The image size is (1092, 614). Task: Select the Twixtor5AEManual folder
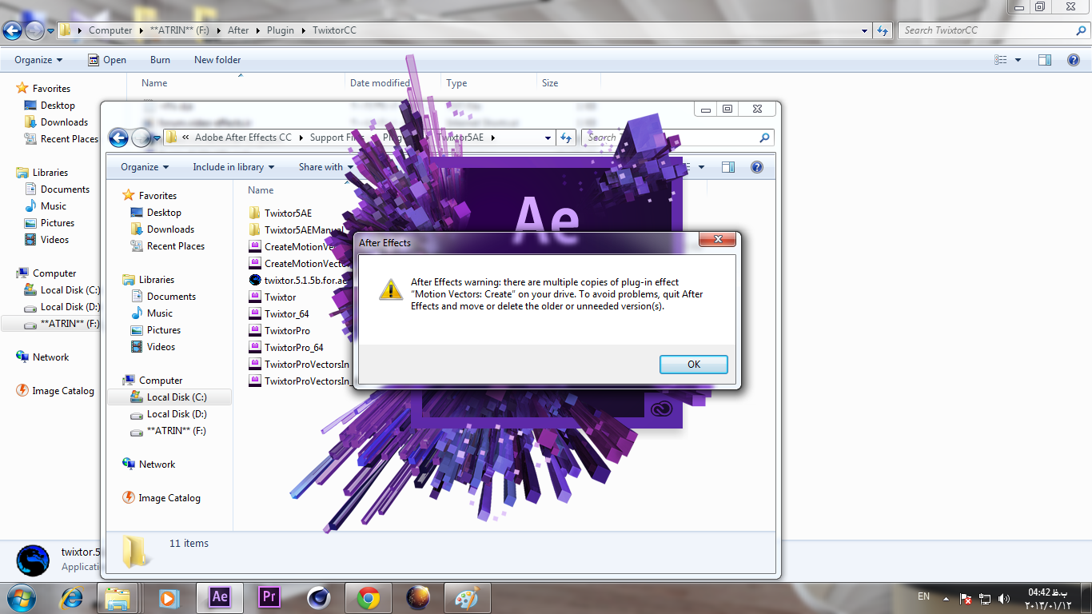pyautogui.click(x=296, y=229)
